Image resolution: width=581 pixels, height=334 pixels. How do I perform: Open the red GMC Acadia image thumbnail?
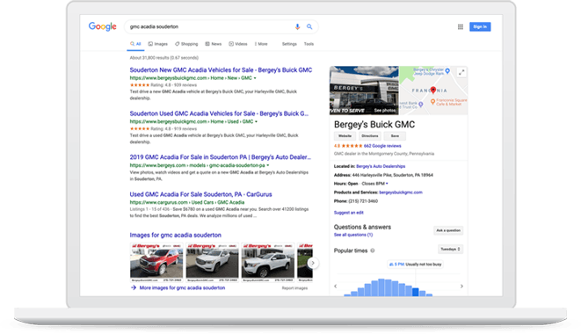tap(156, 263)
